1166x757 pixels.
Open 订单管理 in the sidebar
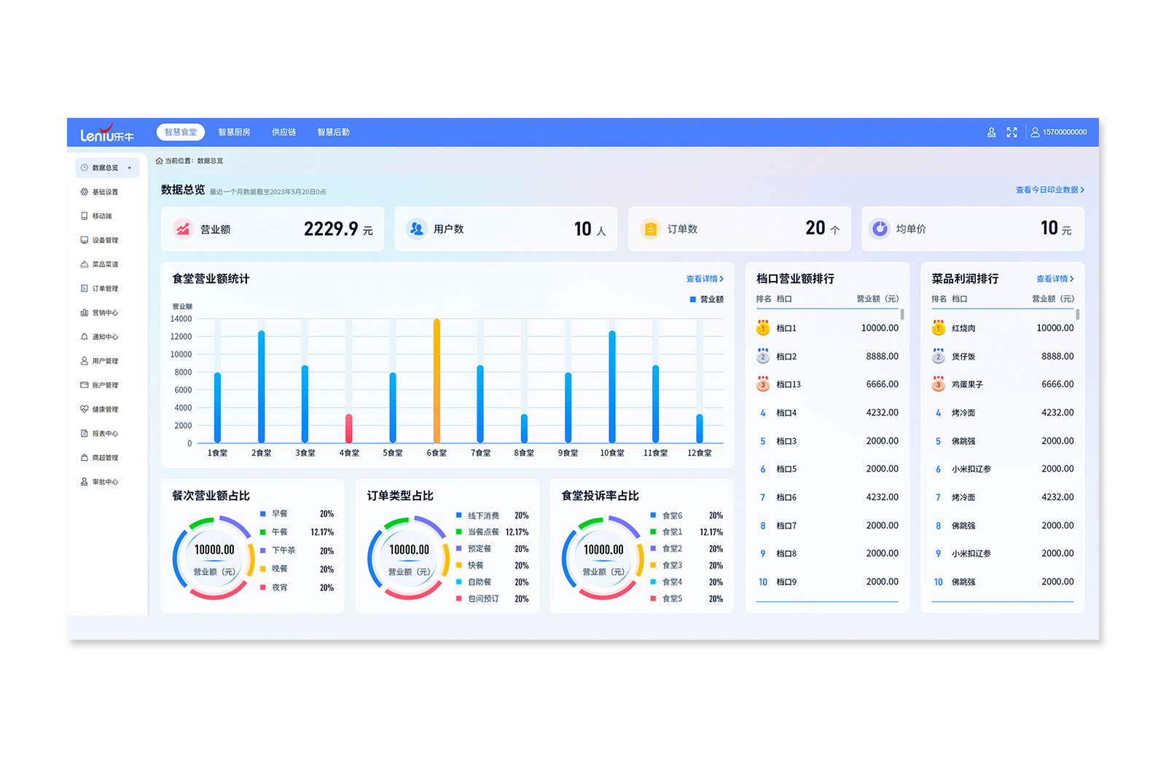(99, 288)
